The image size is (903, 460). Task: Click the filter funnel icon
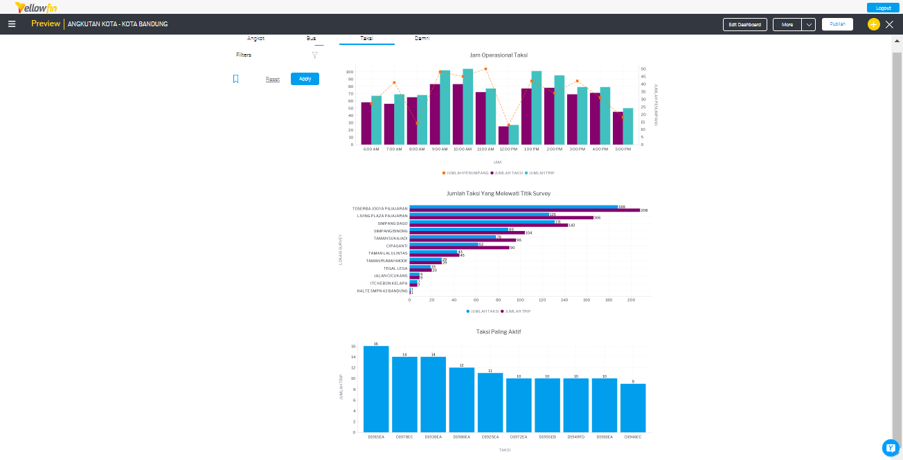coord(314,55)
